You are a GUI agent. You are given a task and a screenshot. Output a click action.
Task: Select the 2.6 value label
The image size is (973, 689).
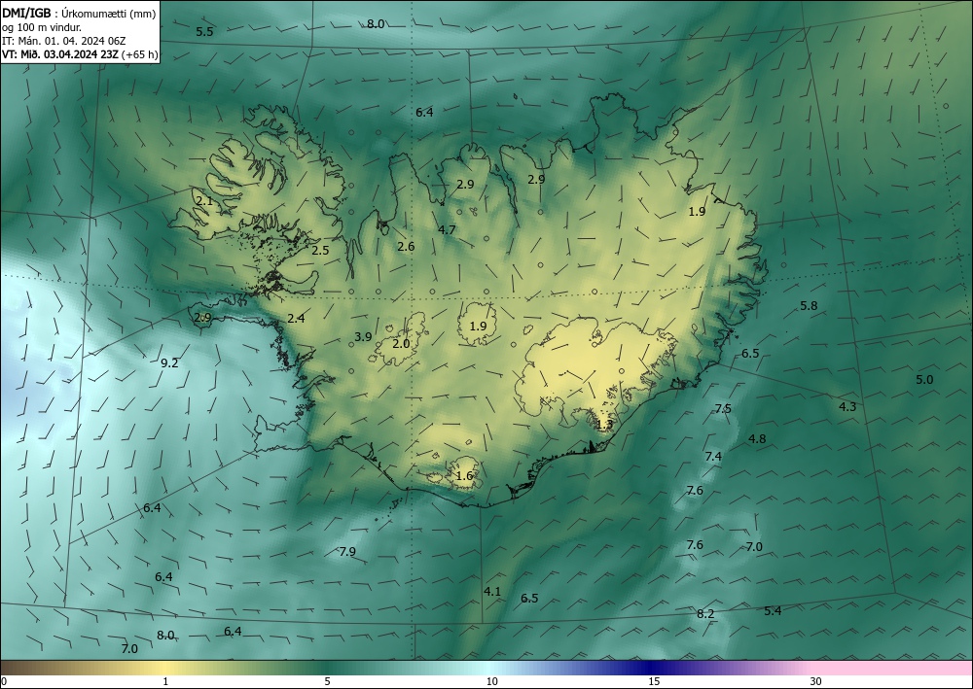(406, 247)
